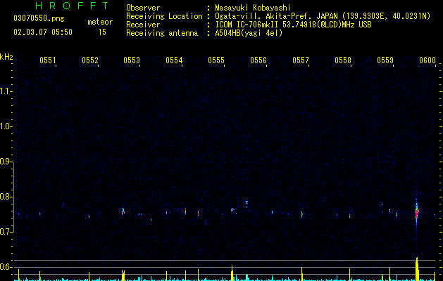443x281 pixels.
Task: Click the strong magenta meteor echo near 0600
Action: pos(417,212)
